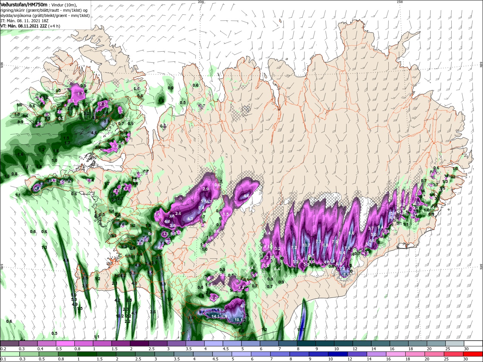The height and width of the screenshot is (362, 483).
Task: Click the 8.6 snowfall value on the map
Action: tap(351, 233)
